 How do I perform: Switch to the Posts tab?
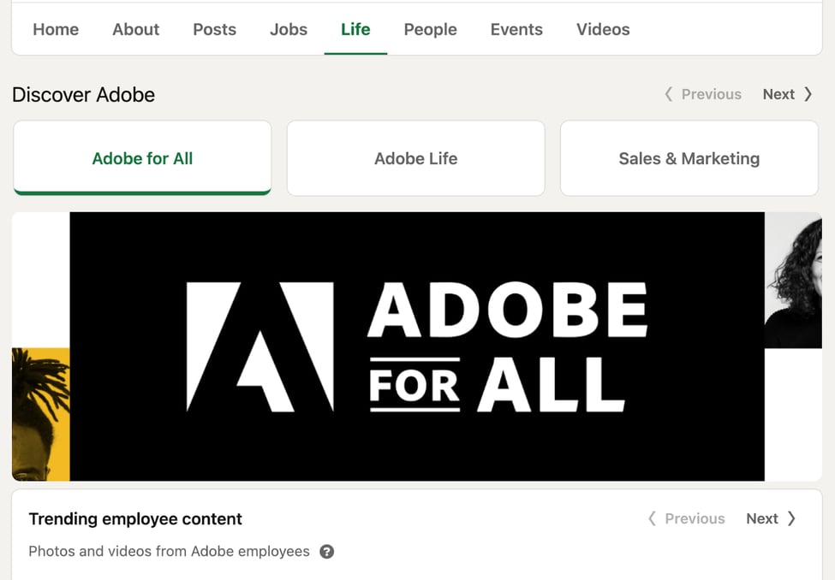tap(214, 29)
